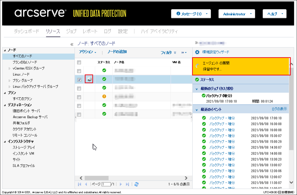
Task: Select Arcserve Backup サーバ in the tree
Action: click(x=30, y=117)
